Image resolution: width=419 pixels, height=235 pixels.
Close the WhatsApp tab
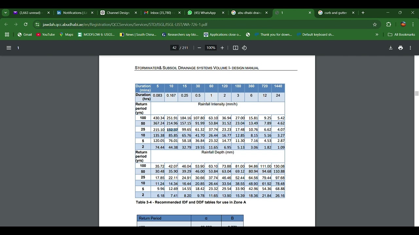223,13
